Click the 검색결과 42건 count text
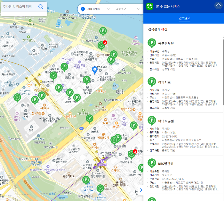 coord(157,29)
